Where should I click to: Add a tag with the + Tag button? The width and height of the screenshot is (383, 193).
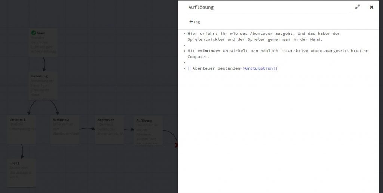pyautogui.click(x=194, y=22)
